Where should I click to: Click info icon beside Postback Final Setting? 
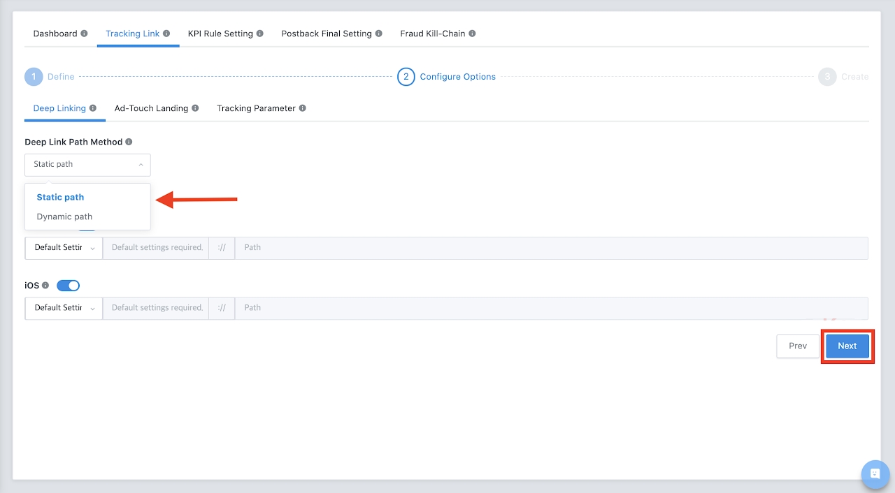point(379,34)
